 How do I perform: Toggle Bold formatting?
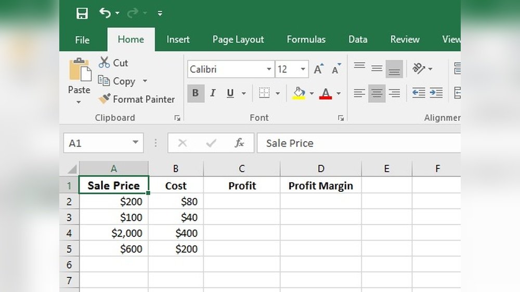tap(196, 93)
